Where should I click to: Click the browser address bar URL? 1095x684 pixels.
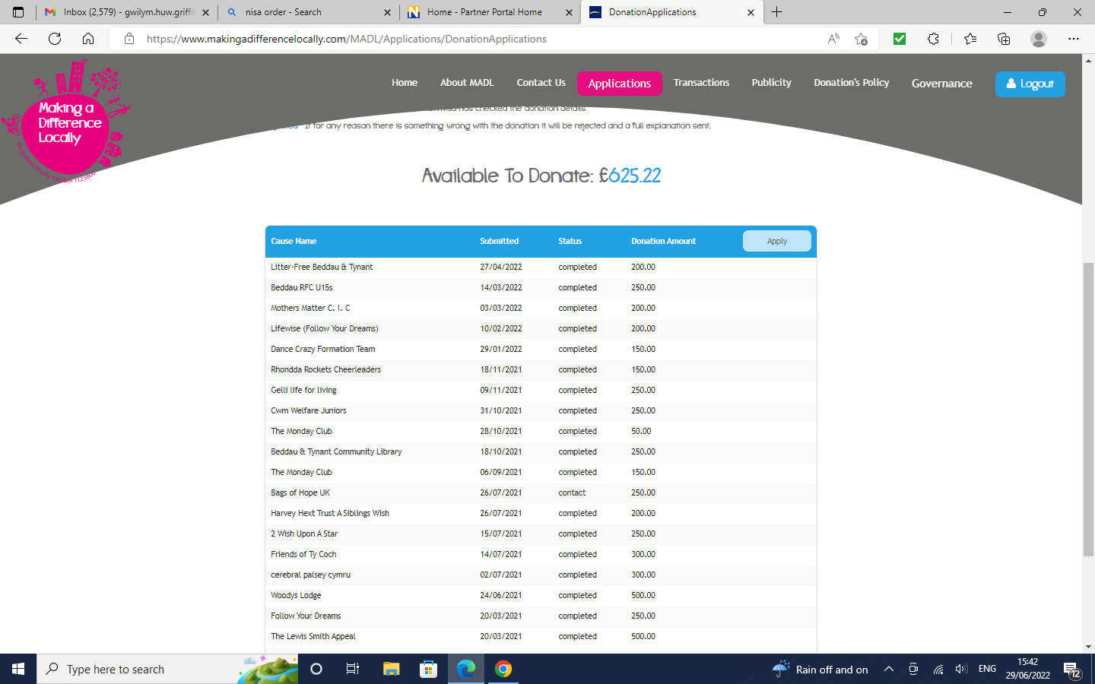pos(346,39)
